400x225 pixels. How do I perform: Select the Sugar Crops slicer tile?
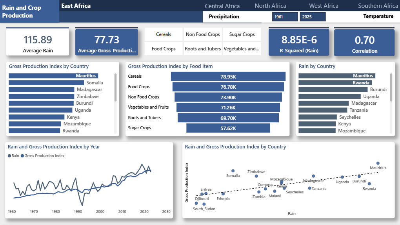[x=242, y=34]
